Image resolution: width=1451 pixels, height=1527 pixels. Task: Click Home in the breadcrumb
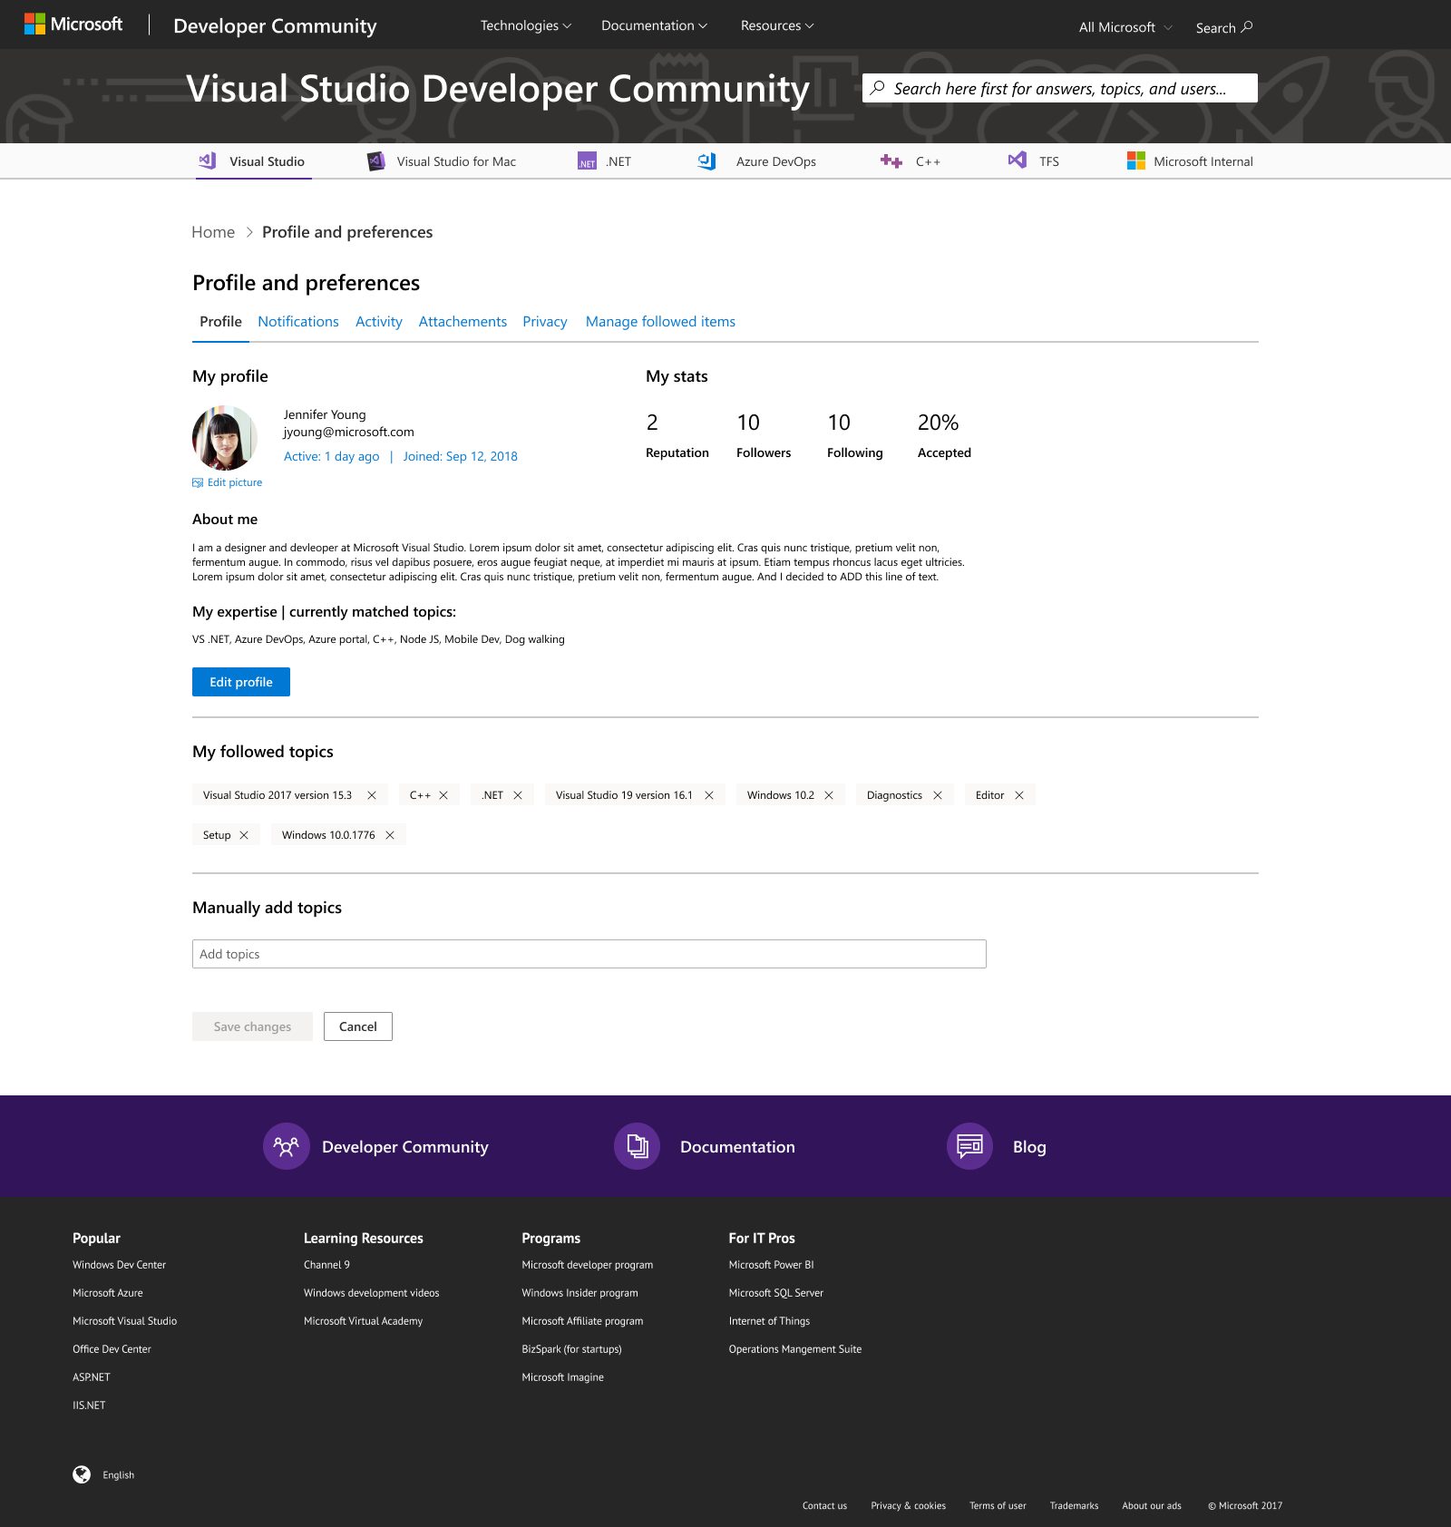pyautogui.click(x=213, y=232)
